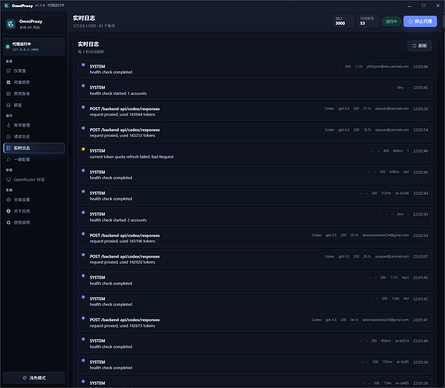Click the green 运行中 status badge
This screenshot has width=445, height=388.
coord(391,22)
